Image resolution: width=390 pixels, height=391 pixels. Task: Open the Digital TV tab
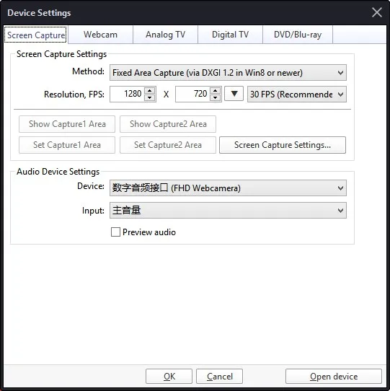230,35
